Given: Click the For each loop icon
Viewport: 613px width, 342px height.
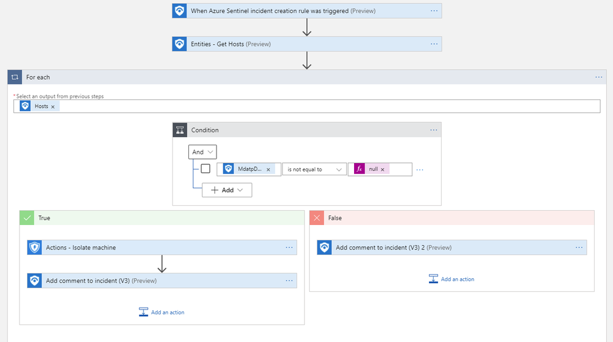Looking at the screenshot, I should click(x=15, y=77).
